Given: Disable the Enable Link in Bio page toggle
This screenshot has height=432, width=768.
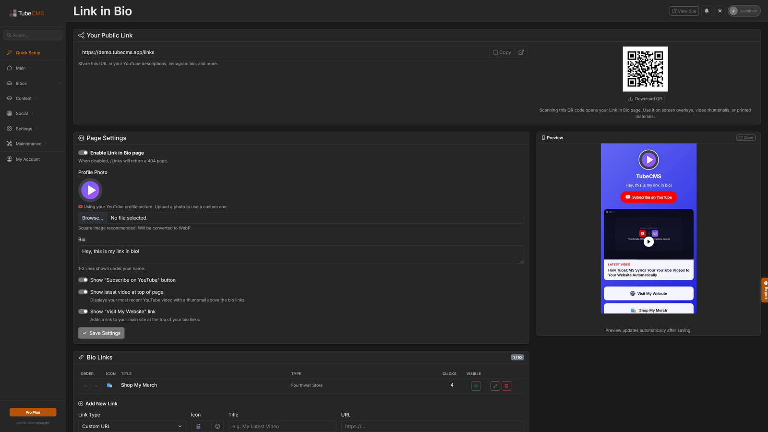Looking at the screenshot, I should (83, 152).
